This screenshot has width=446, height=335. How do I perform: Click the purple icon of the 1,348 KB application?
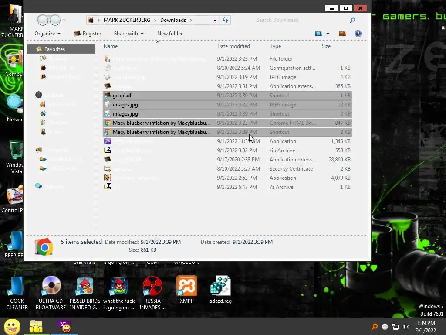click(x=108, y=141)
